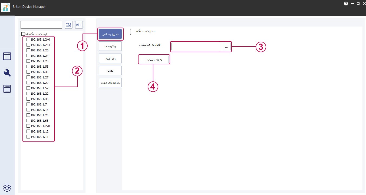Click the search devices icon
Image resolution: width=366 pixels, height=195 pixels.
[x=69, y=25]
